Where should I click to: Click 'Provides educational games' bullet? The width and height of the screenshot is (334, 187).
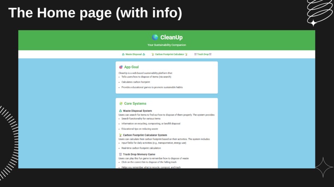point(152,87)
